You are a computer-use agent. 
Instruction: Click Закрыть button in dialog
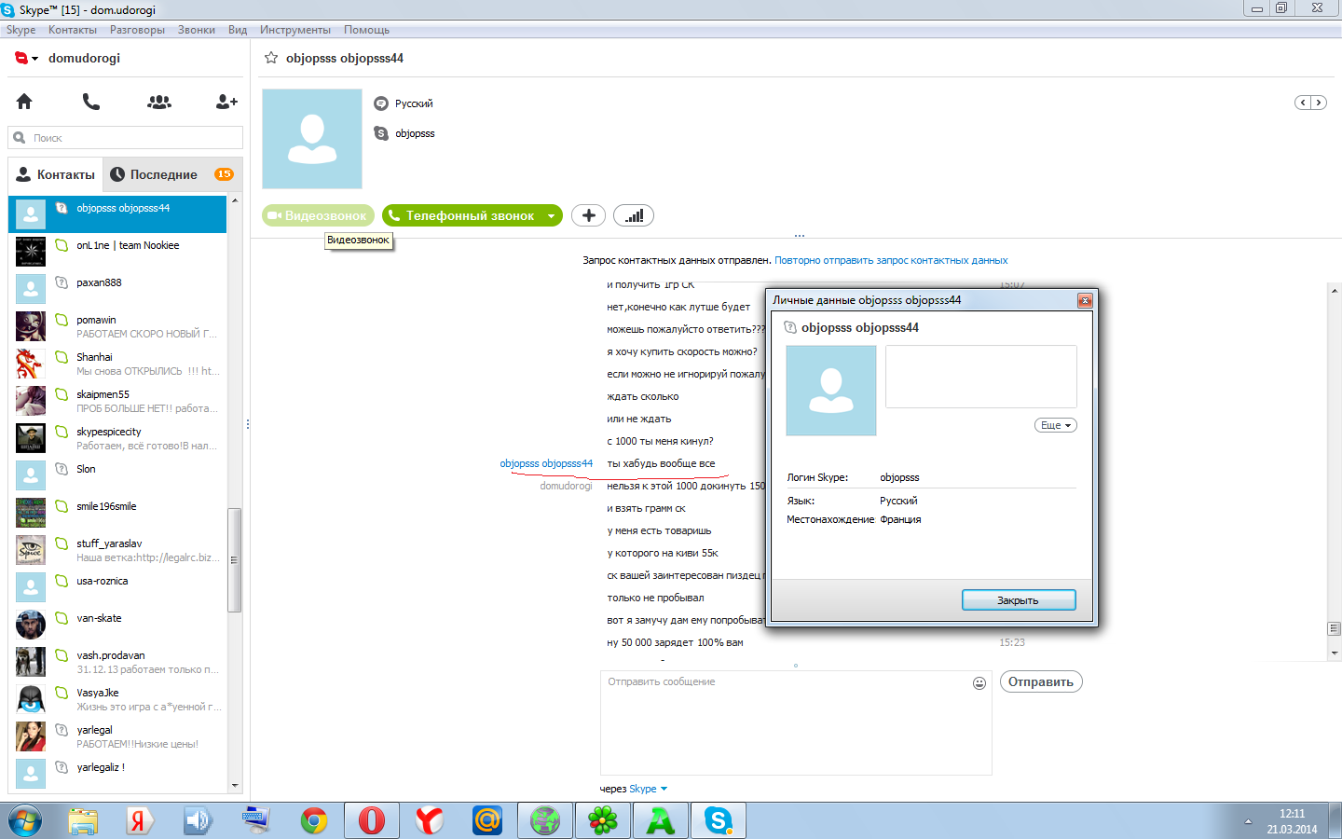point(1019,600)
